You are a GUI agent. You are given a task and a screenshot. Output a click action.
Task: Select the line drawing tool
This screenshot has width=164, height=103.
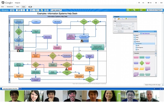33,10
